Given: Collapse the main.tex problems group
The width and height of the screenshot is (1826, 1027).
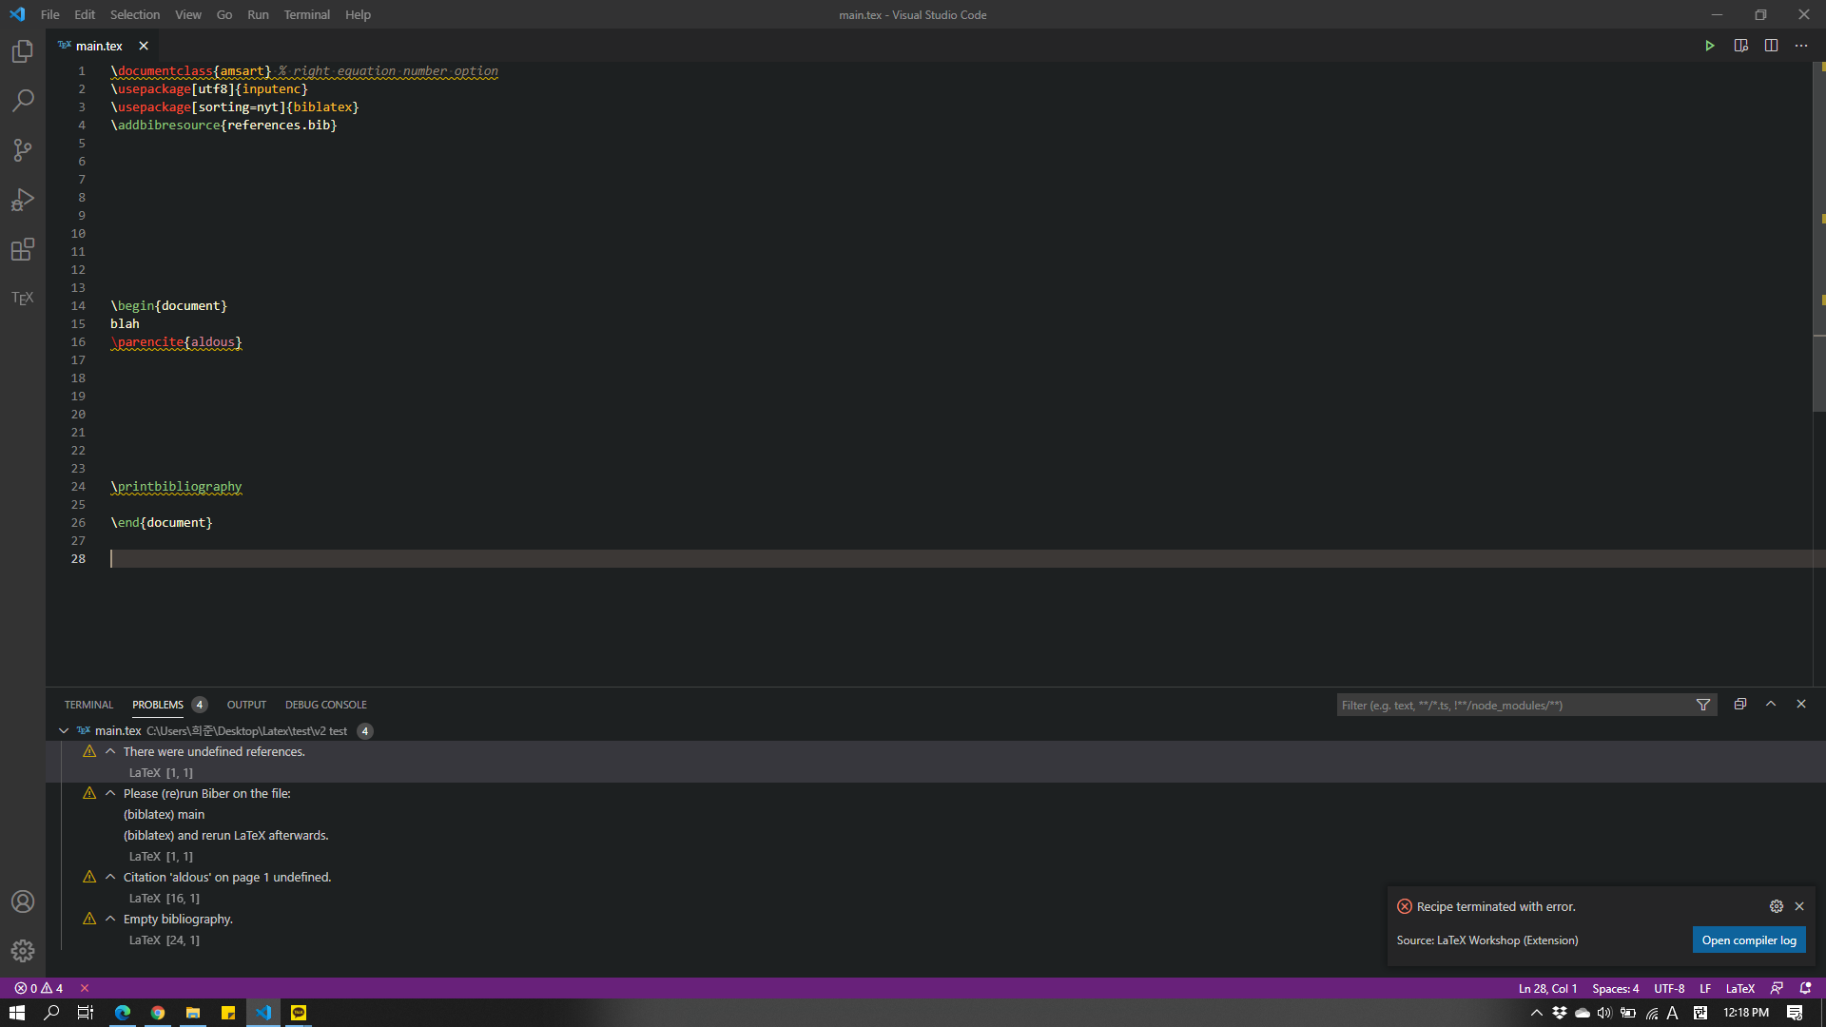Looking at the screenshot, I should (x=64, y=730).
